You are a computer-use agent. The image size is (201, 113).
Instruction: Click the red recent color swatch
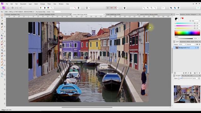pos(183,18)
